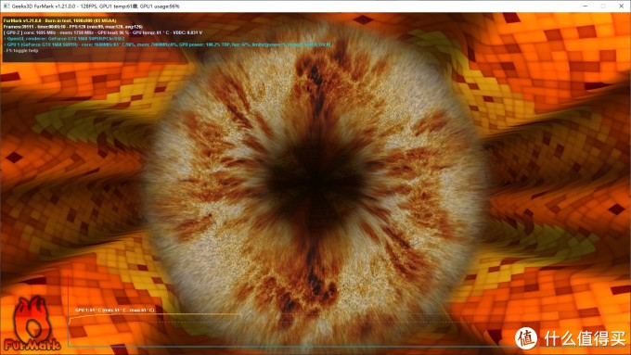The height and width of the screenshot is (355, 631).
Task: Click the temperature graph bottom axis line
Action: click(282, 346)
